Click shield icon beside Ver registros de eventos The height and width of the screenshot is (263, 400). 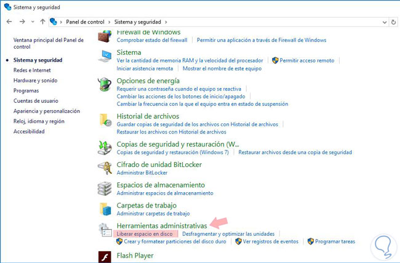tap(239, 241)
